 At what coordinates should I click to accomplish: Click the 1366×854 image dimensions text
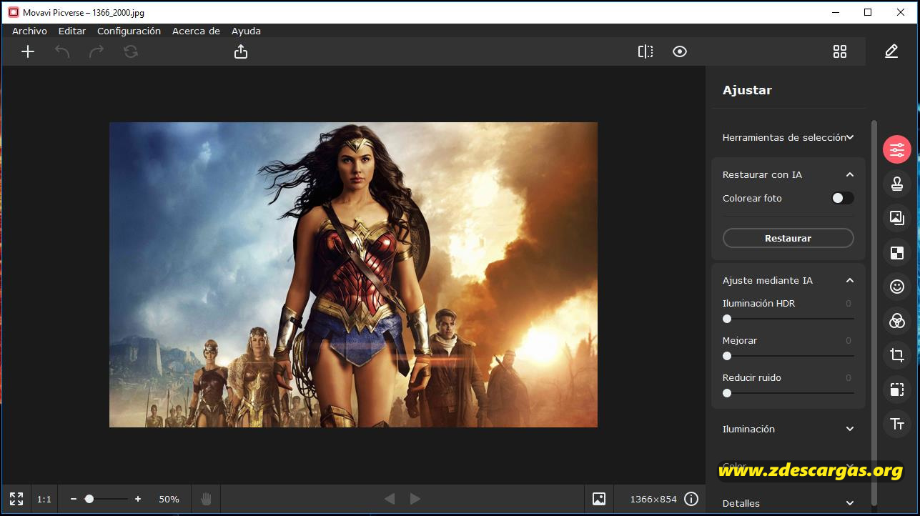[653, 500]
